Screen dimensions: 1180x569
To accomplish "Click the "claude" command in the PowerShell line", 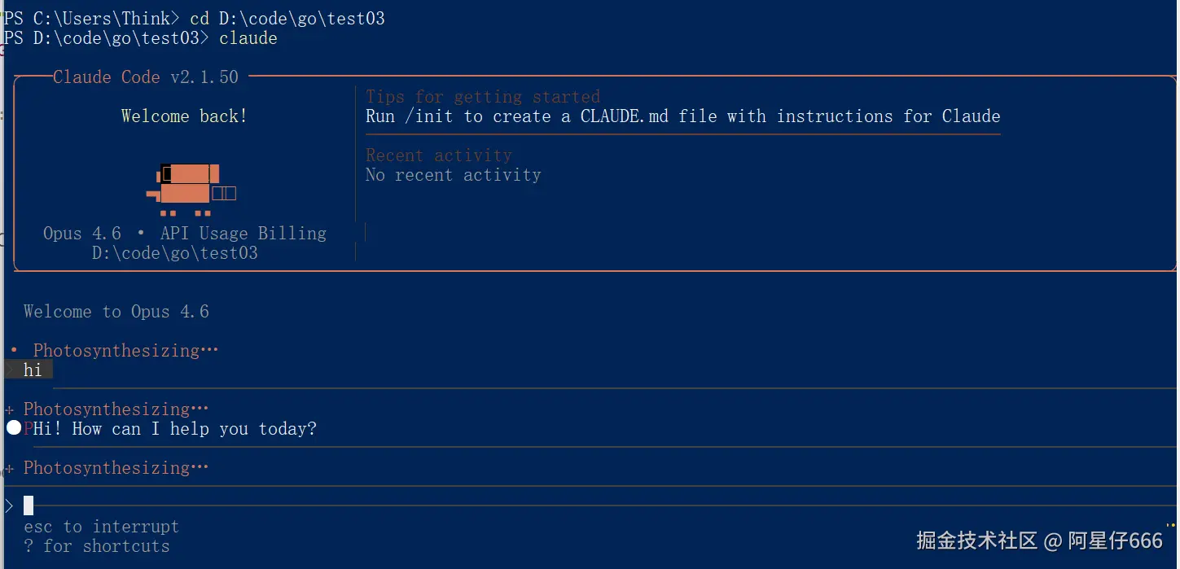I will click(248, 38).
